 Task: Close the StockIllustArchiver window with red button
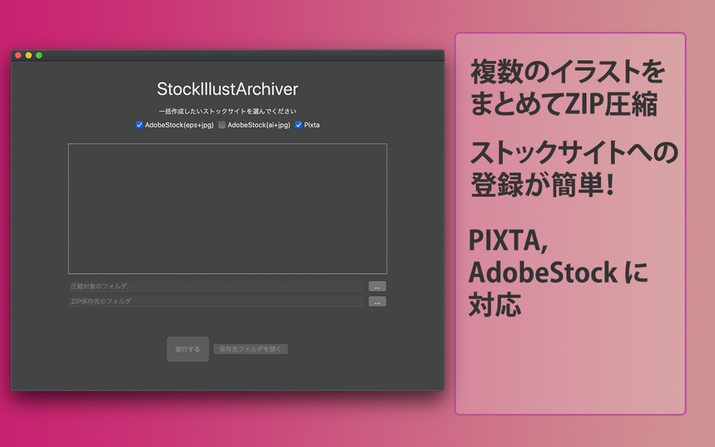coord(18,55)
